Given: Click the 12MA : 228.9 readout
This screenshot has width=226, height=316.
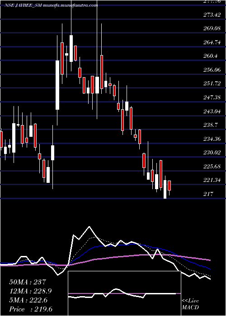Looking at the screenshot, I should click(30, 291).
